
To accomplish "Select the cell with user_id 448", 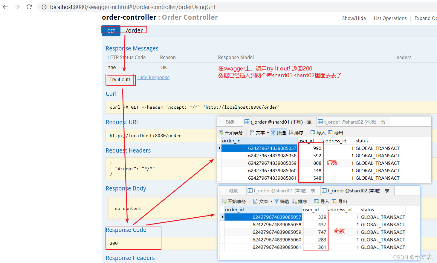I will (x=310, y=171).
